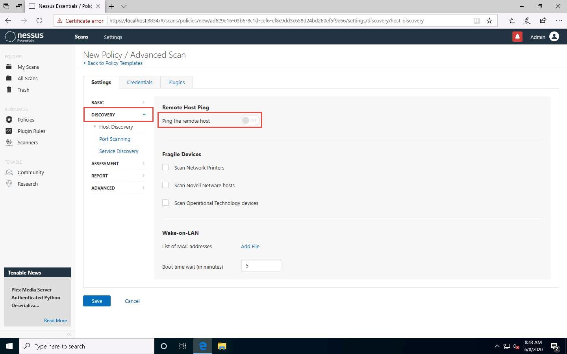
Task: Click the Share page icon
Action: coord(543,20)
